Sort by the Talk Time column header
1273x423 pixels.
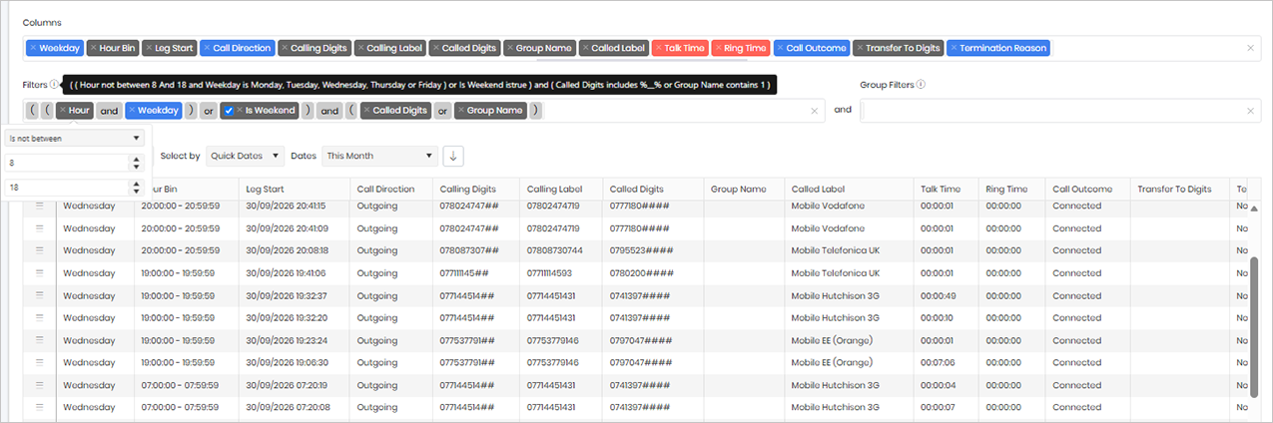click(946, 188)
